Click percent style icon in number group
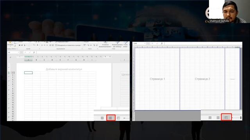The image size is (250, 140). coord(88,45)
